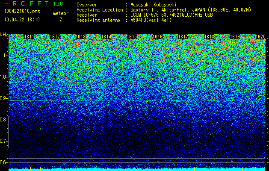Click yellow bottom tick between 1617 and 1618

pos(195,168)
